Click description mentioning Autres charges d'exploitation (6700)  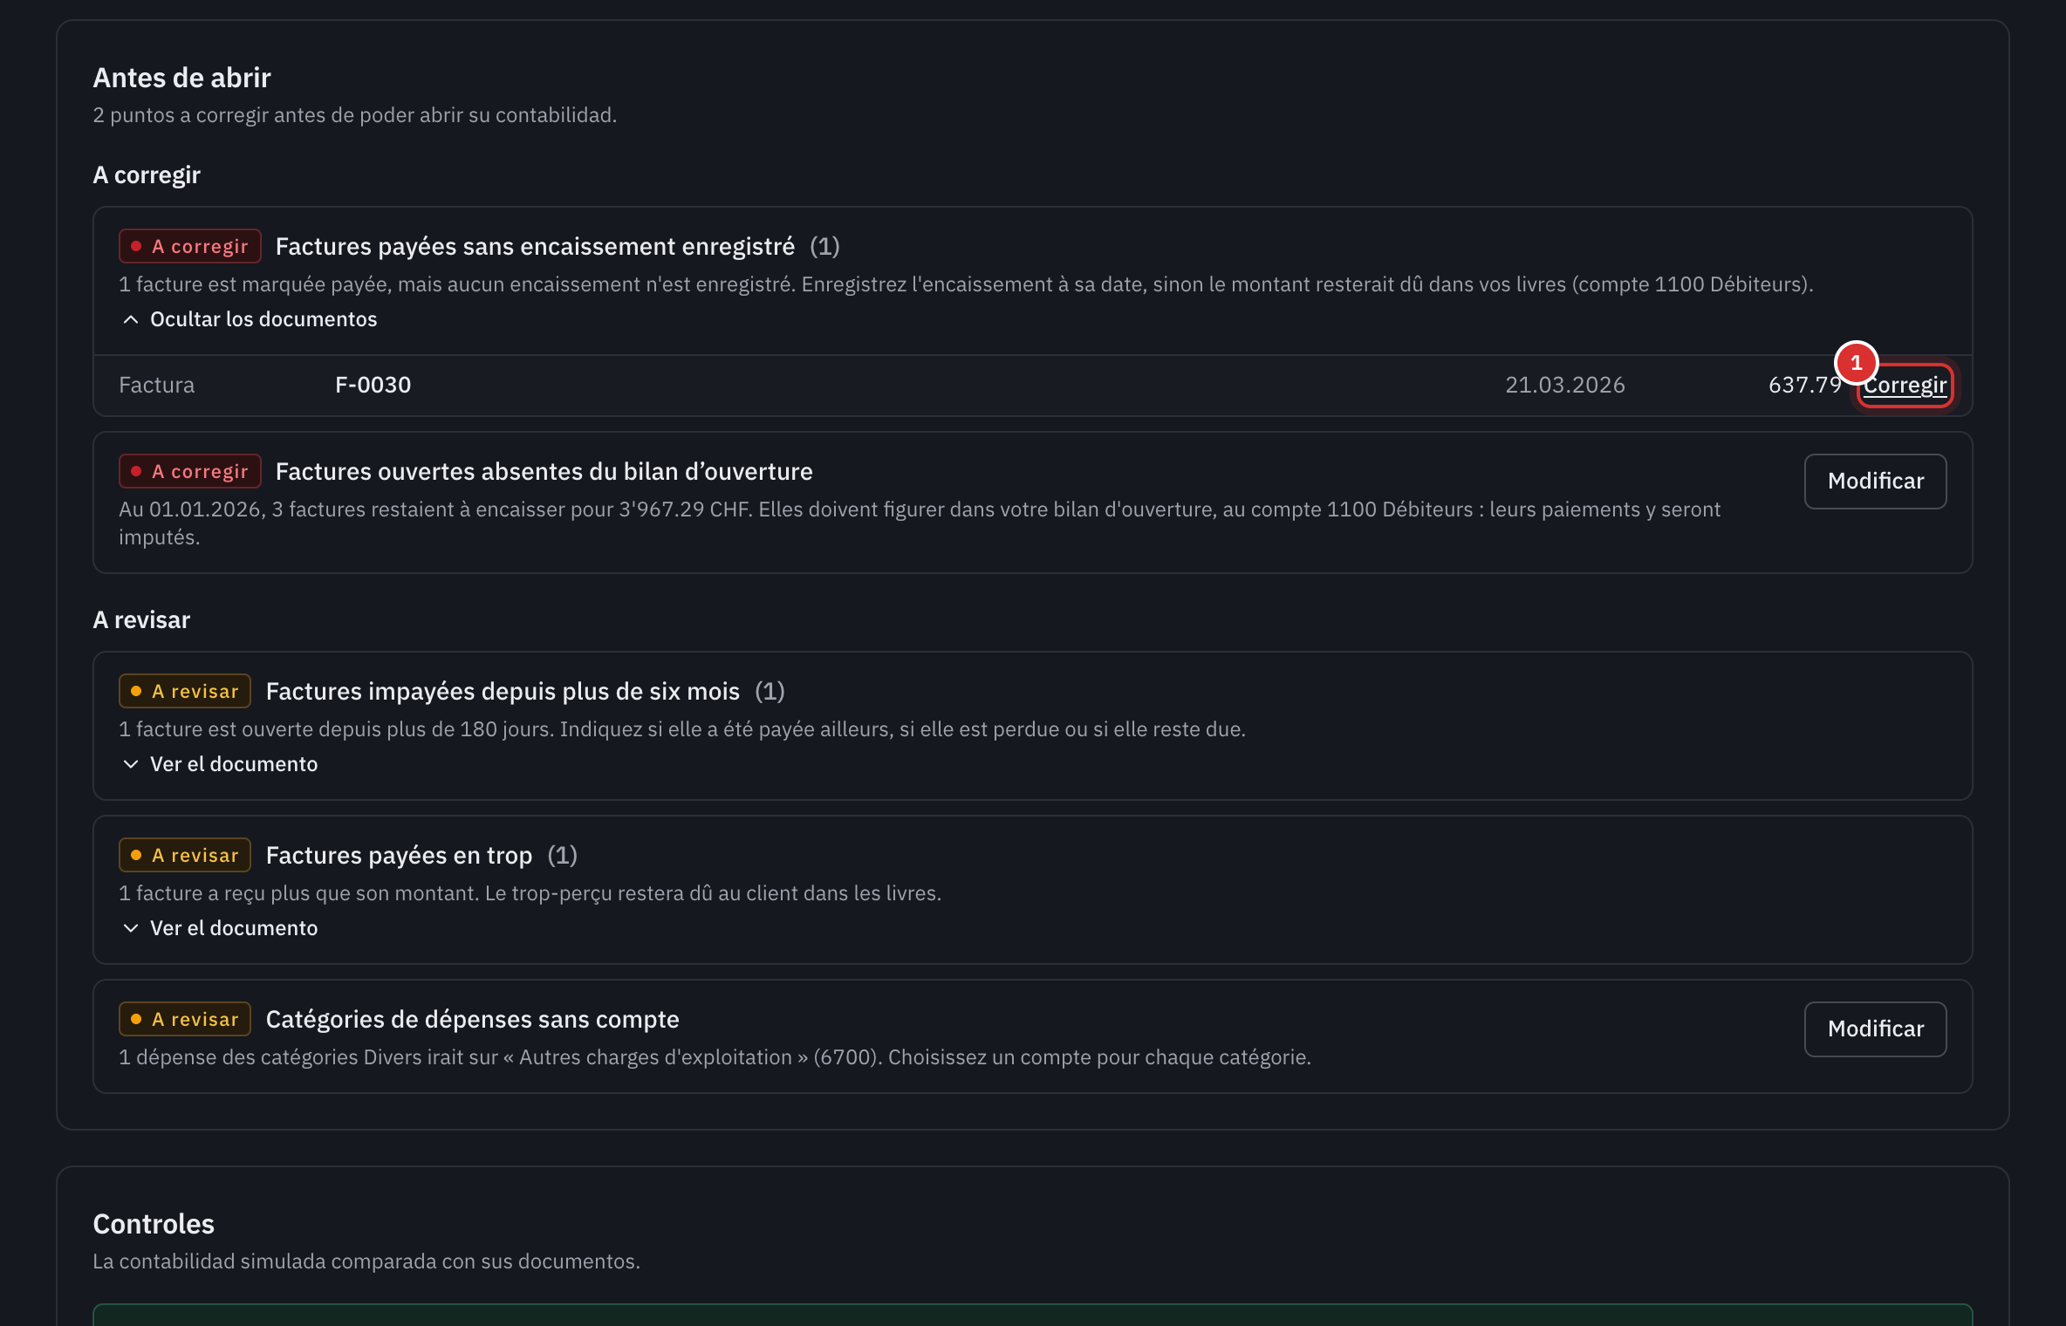715,1057
